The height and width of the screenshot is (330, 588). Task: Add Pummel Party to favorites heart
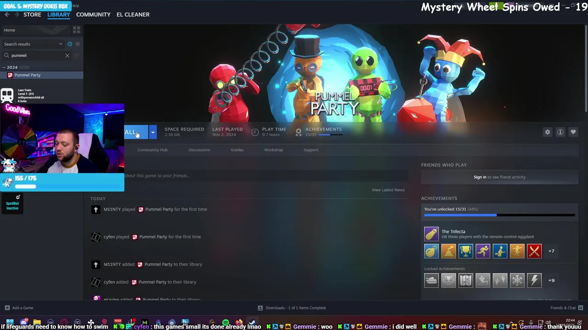(x=573, y=132)
